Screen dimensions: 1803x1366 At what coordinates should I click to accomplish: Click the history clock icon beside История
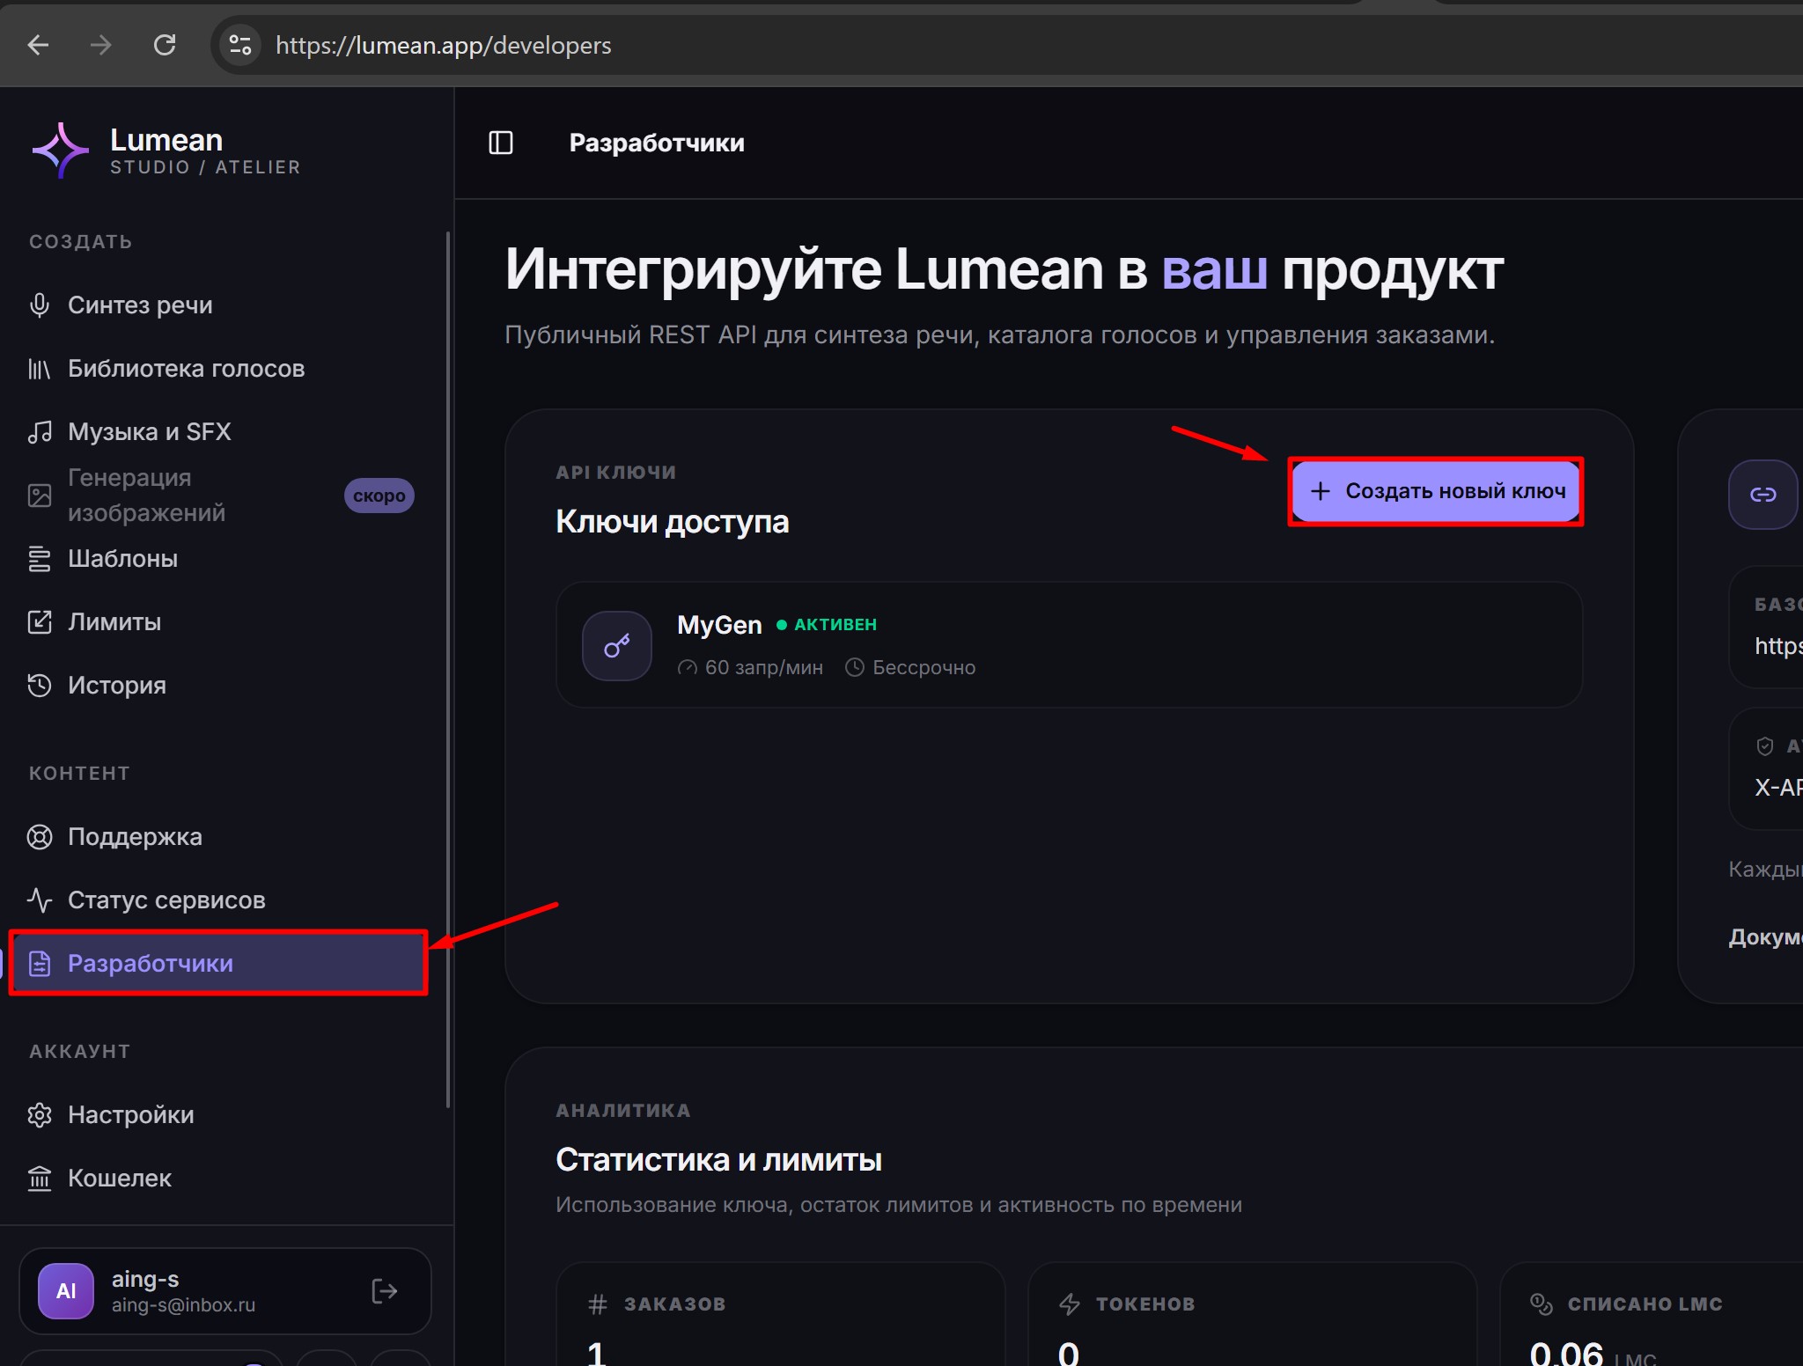[x=40, y=686]
